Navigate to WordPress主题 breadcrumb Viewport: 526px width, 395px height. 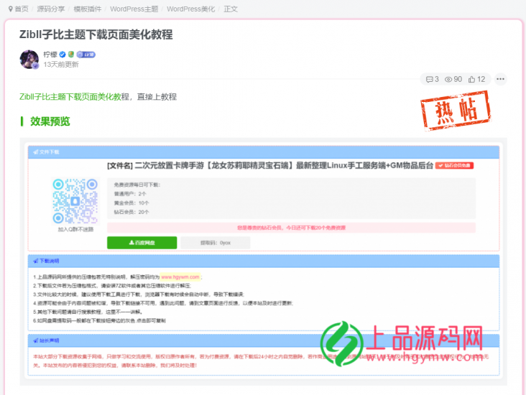point(134,9)
